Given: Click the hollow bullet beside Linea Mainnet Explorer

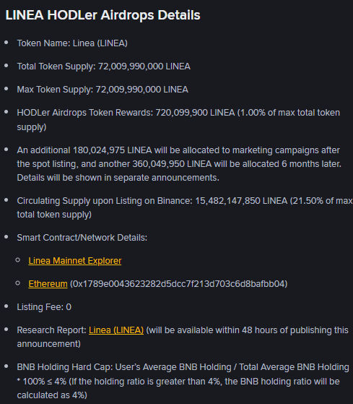Looking at the screenshot, I should pos(18,260).
